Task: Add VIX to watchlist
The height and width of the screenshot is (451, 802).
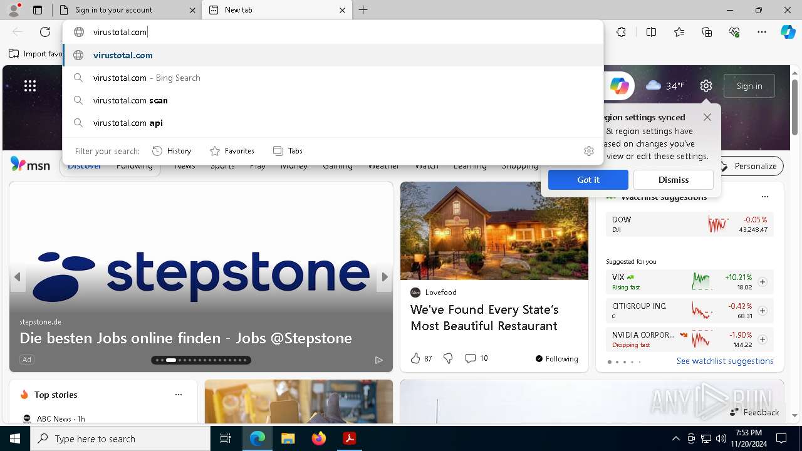Action: coord(763,282)
